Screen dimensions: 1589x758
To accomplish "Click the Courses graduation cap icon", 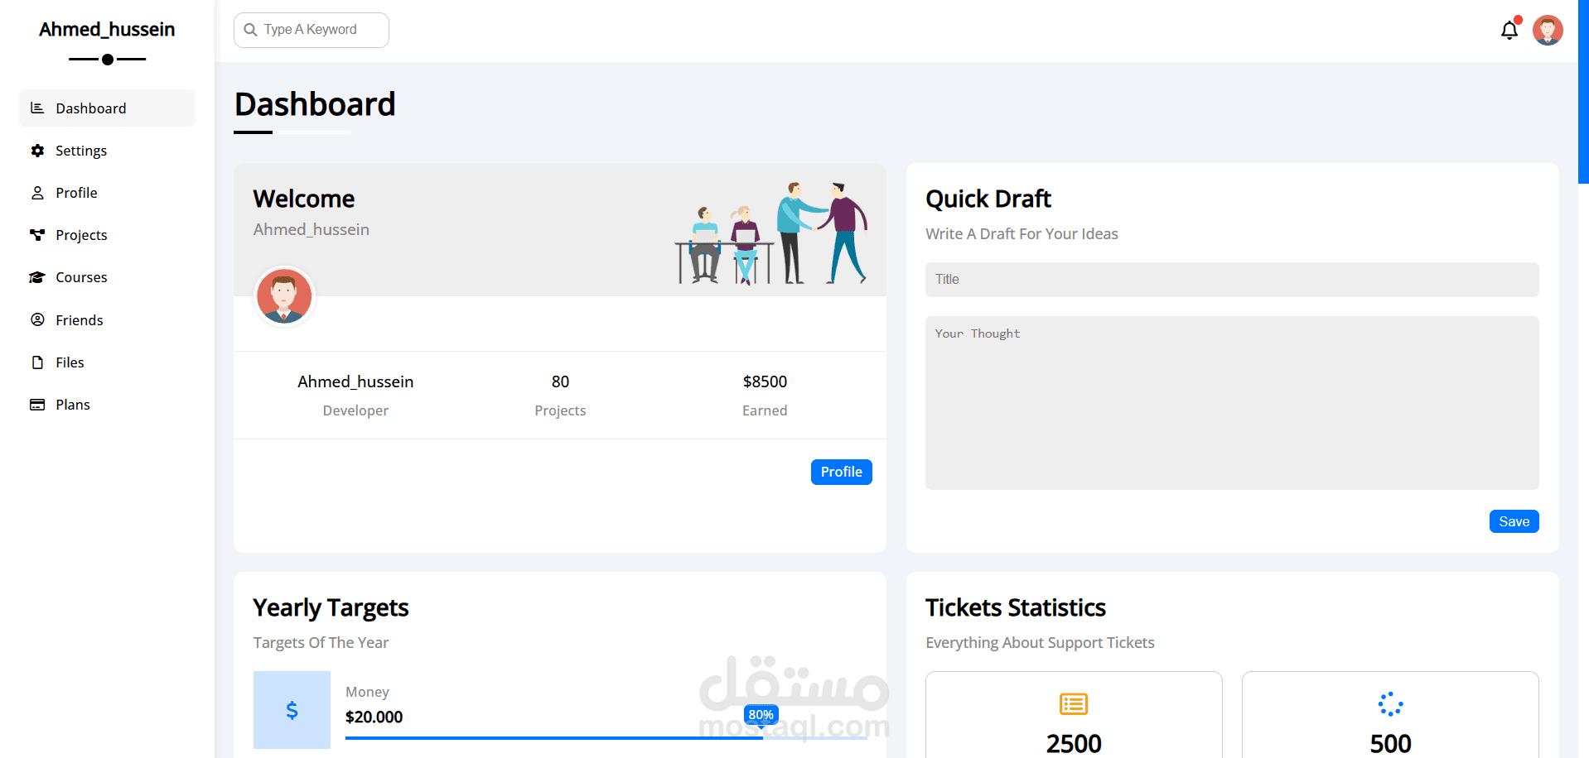I will point(37,277).
